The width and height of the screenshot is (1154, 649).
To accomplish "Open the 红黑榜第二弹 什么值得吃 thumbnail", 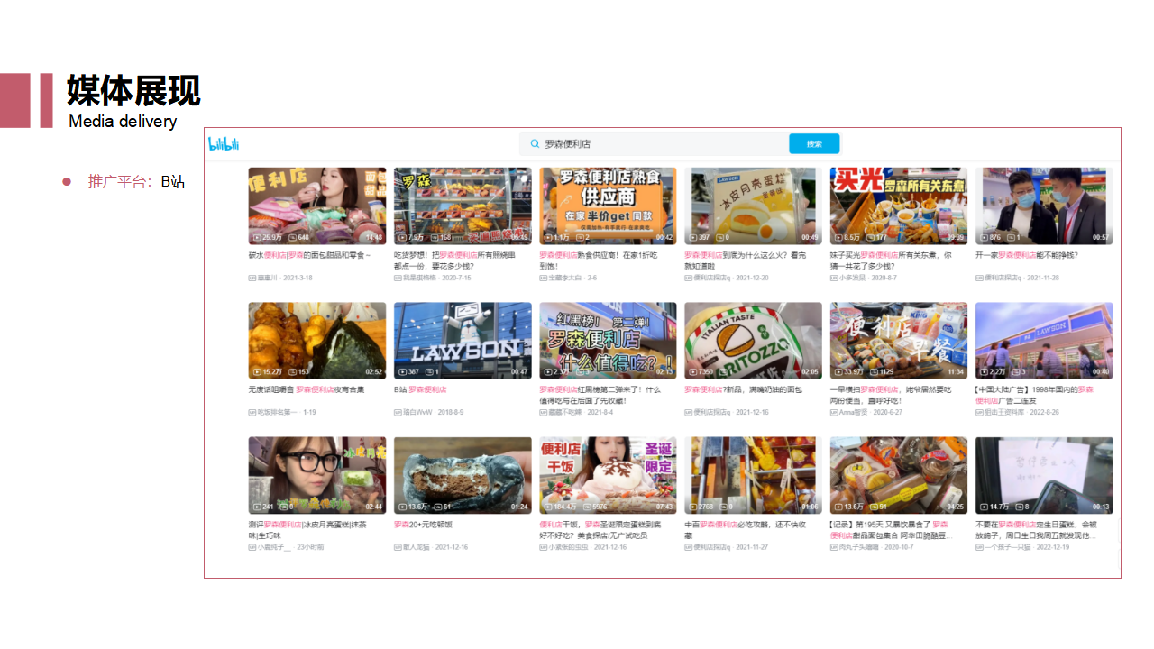I will point(609,341).
